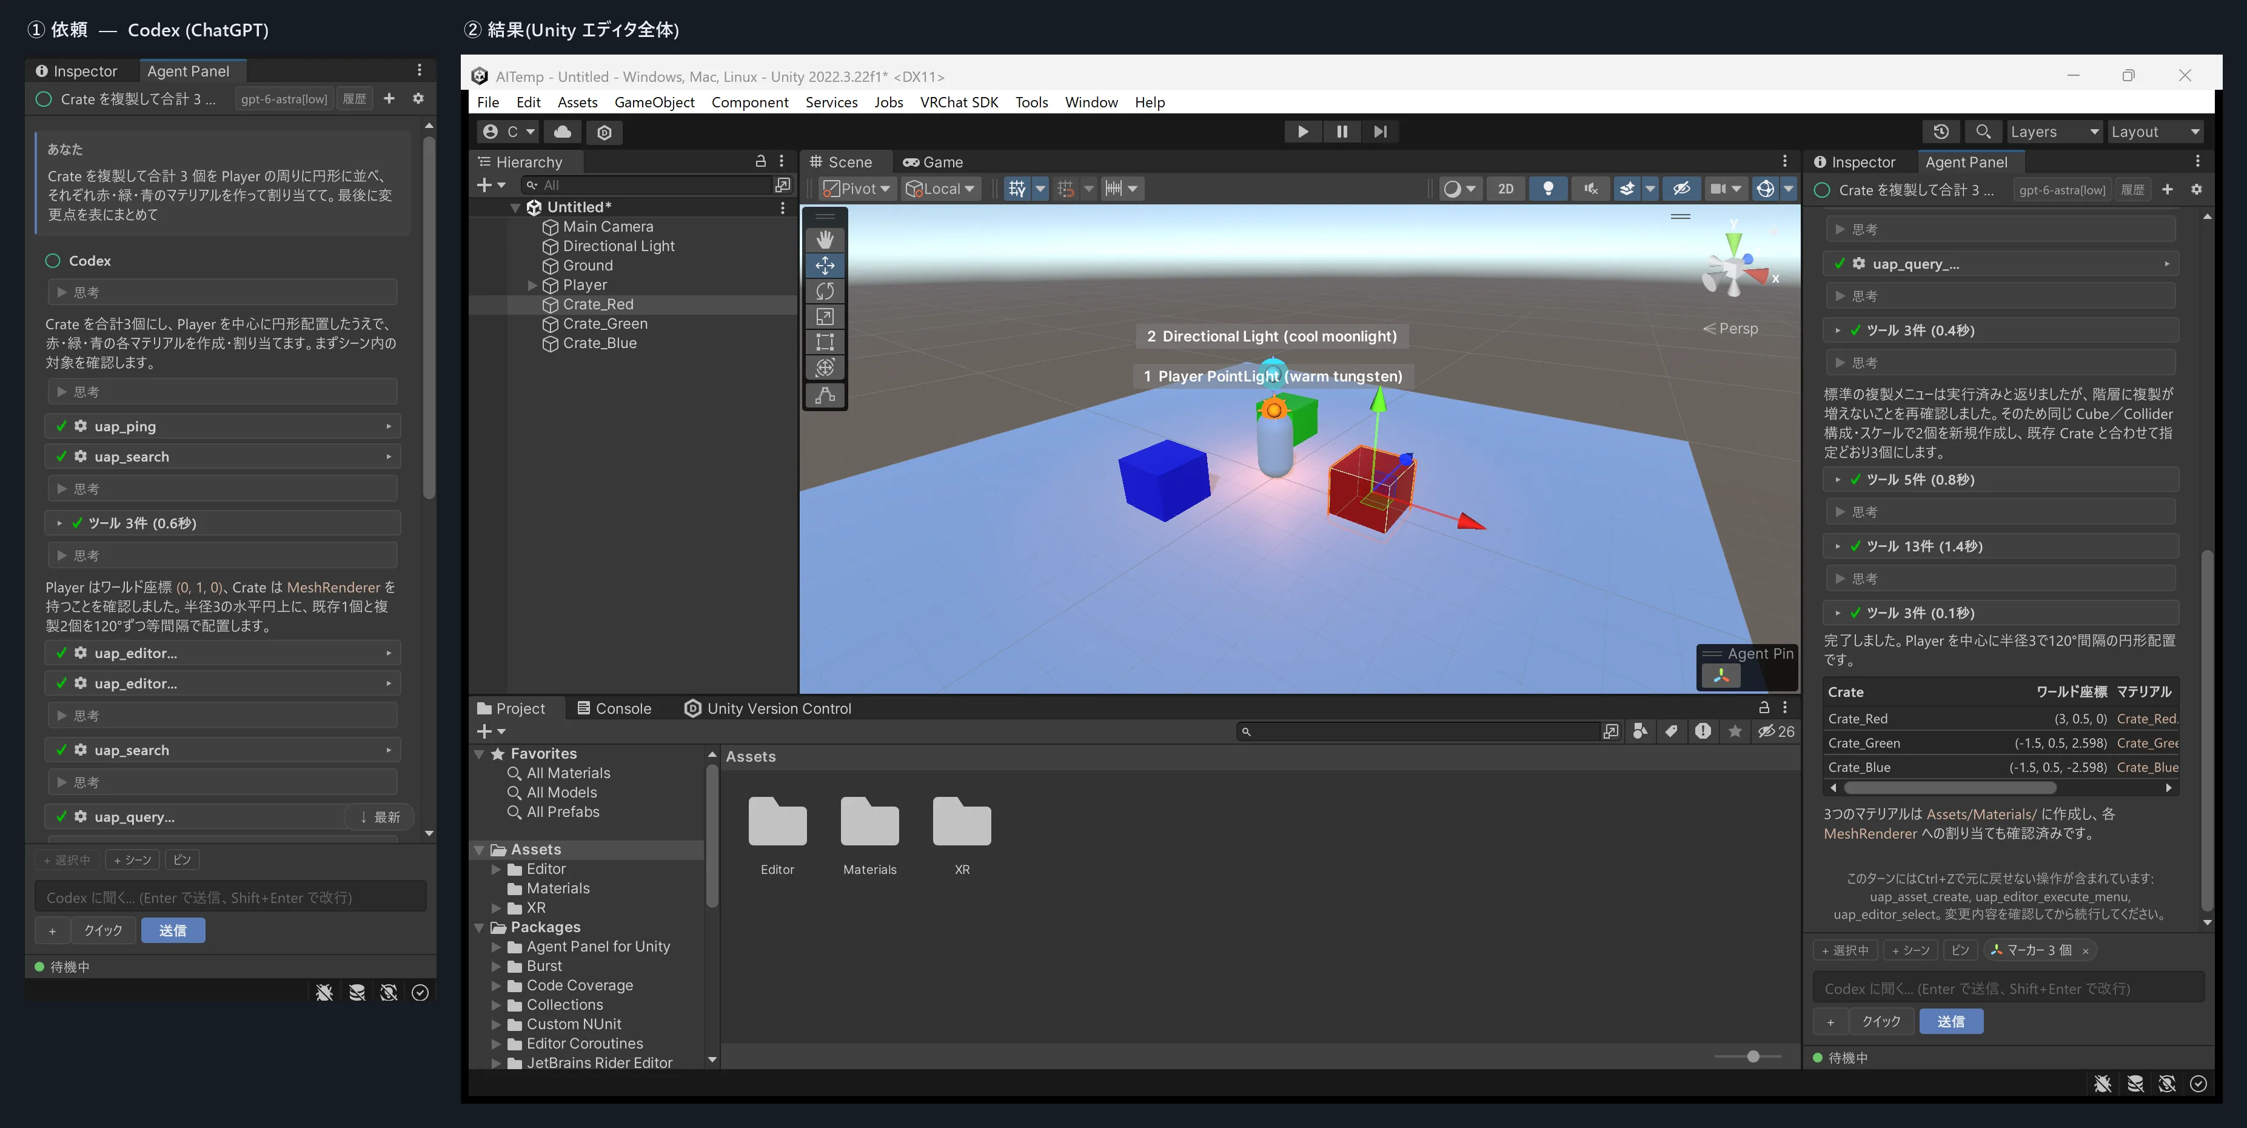
Task: Click the Play button
Action: (x=1302, y=132)
